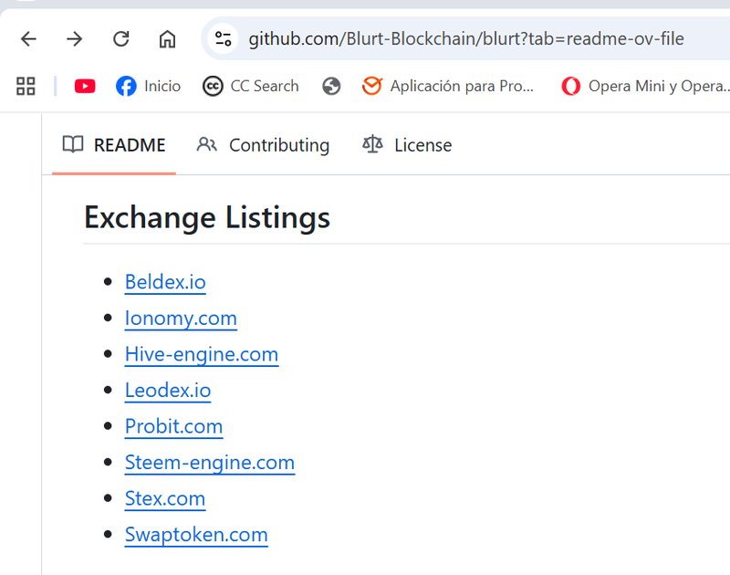View site information icon in address bar
The height and width of the screenshot is (575, 730).
tap(224, 38)
